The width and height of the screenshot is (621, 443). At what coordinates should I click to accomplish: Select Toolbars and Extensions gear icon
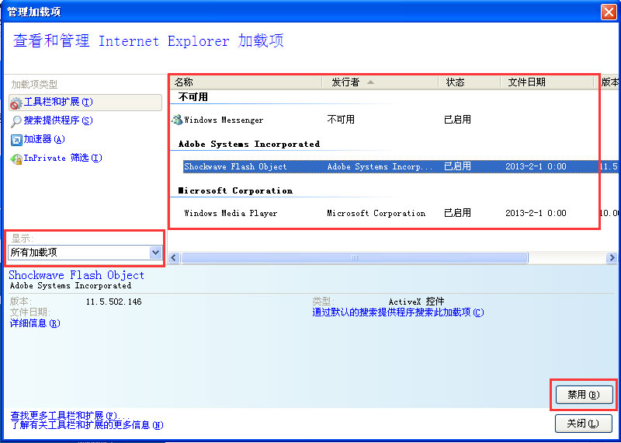(16, 103)
